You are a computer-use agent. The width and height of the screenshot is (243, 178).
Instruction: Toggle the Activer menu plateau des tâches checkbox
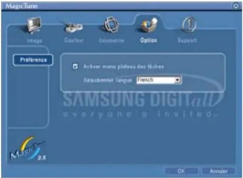tap(75, 67)
